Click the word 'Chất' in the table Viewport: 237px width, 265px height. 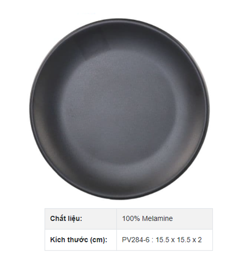tap(57, 218)
